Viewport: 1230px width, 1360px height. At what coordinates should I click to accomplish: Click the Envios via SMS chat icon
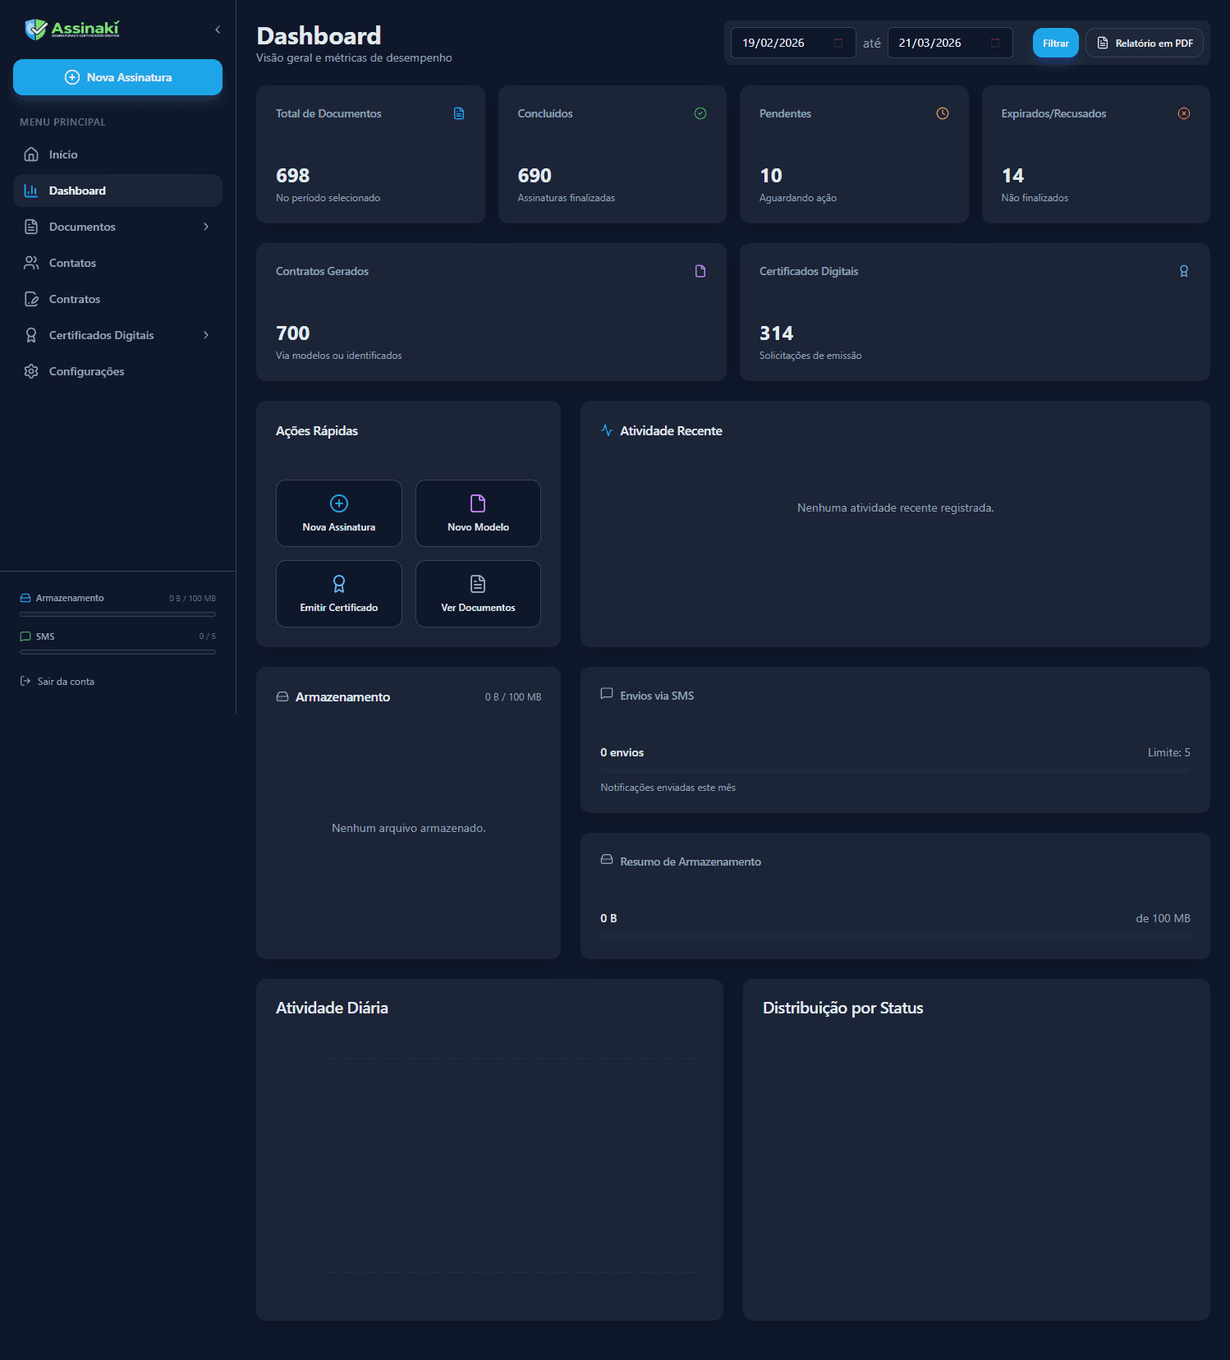pyautogui.click(x=607, y=694)
